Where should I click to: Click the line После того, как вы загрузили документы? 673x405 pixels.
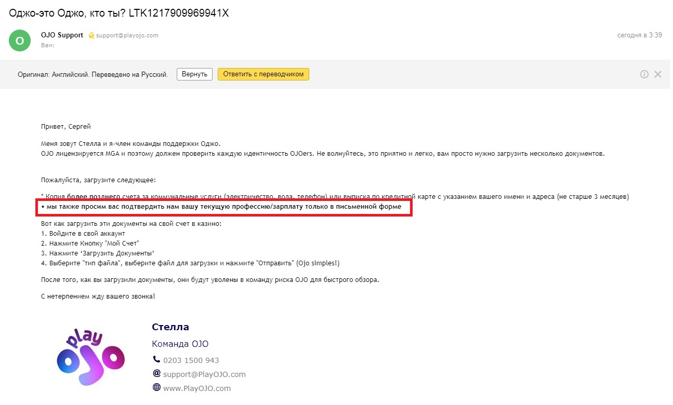click(210, 280)
